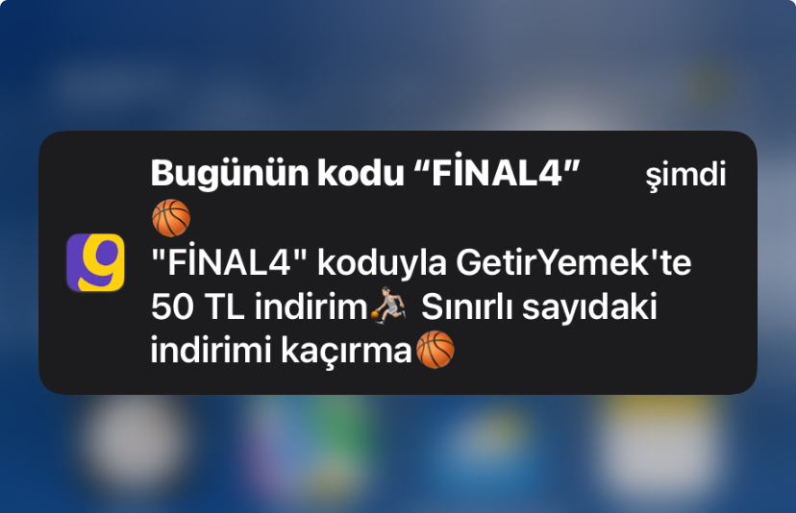
Task: Click the basketball emoji after "kaçırma"
Action: pos(435,350)
